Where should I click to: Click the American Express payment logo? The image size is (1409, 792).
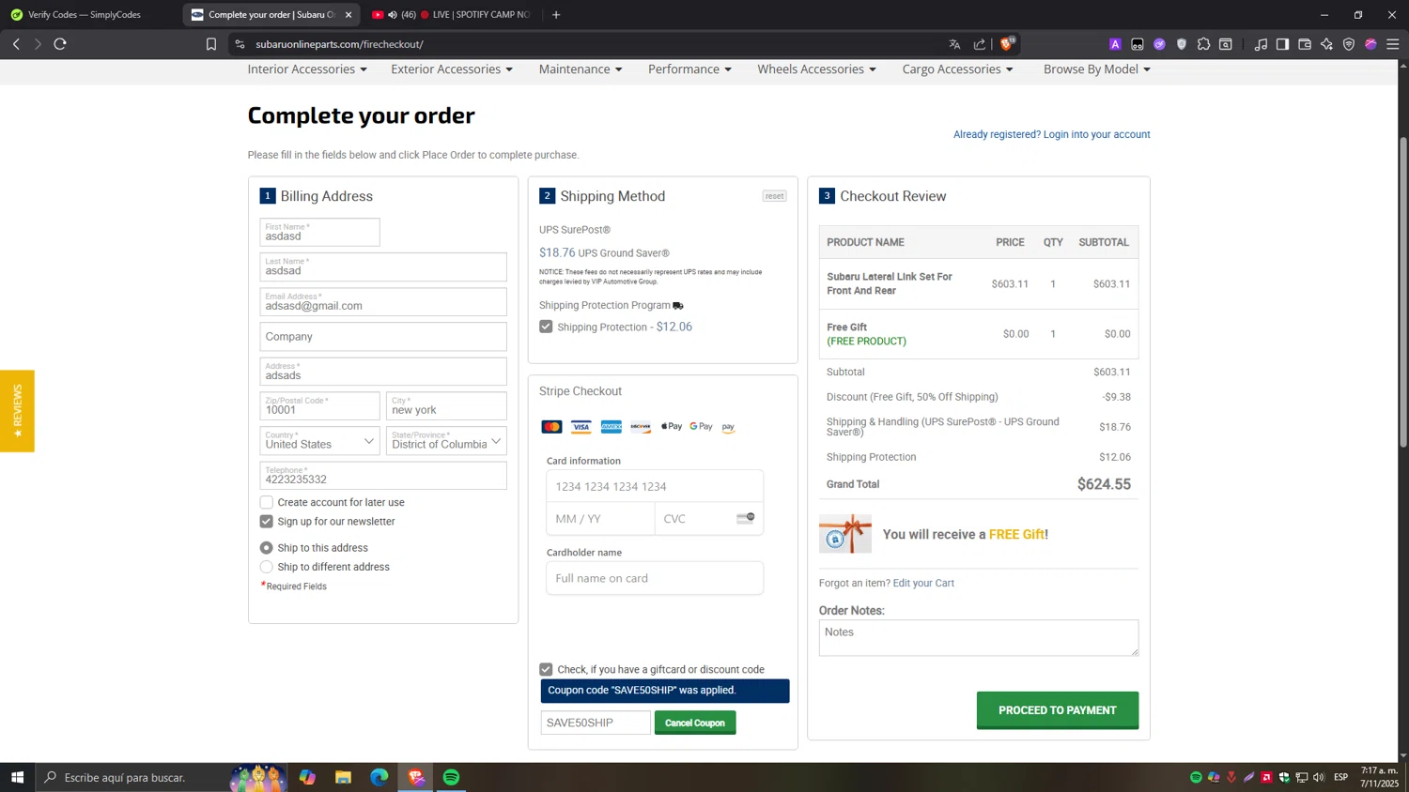612,427
